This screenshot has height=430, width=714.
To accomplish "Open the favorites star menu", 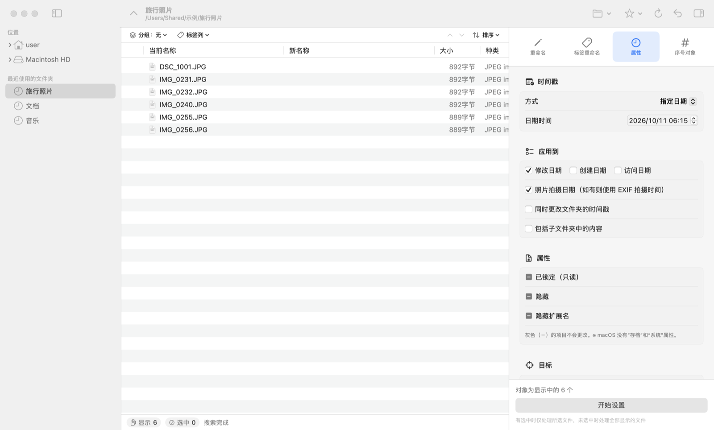I will (x=633, y=13).
